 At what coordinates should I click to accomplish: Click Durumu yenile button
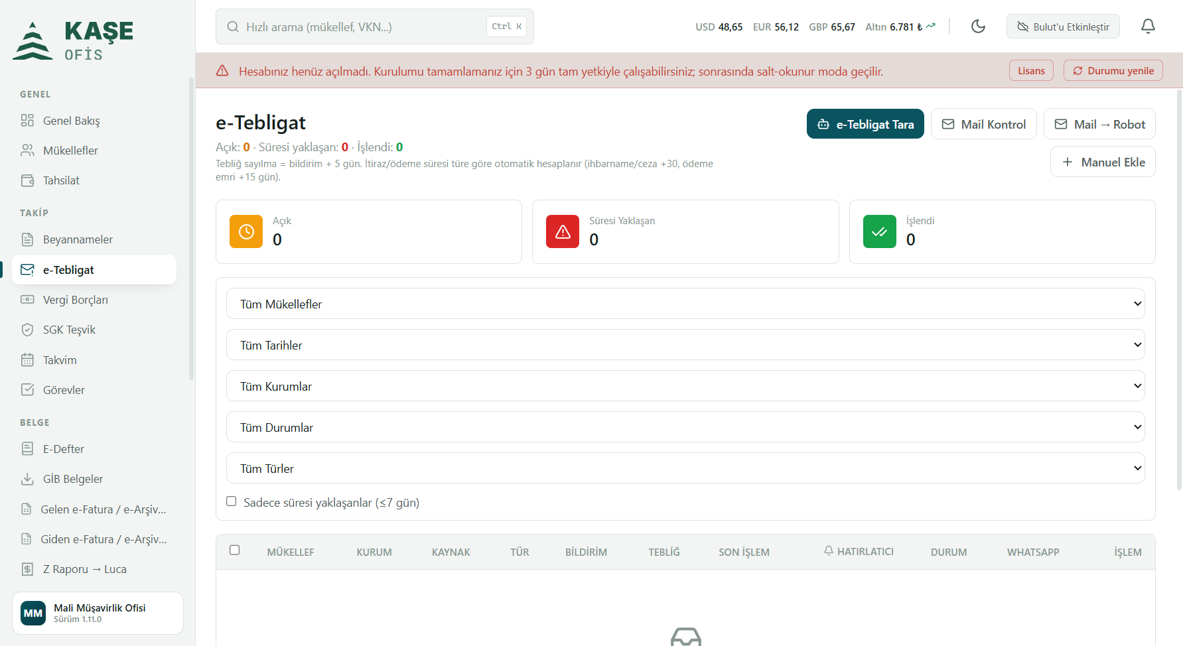tap(1113, 70)
